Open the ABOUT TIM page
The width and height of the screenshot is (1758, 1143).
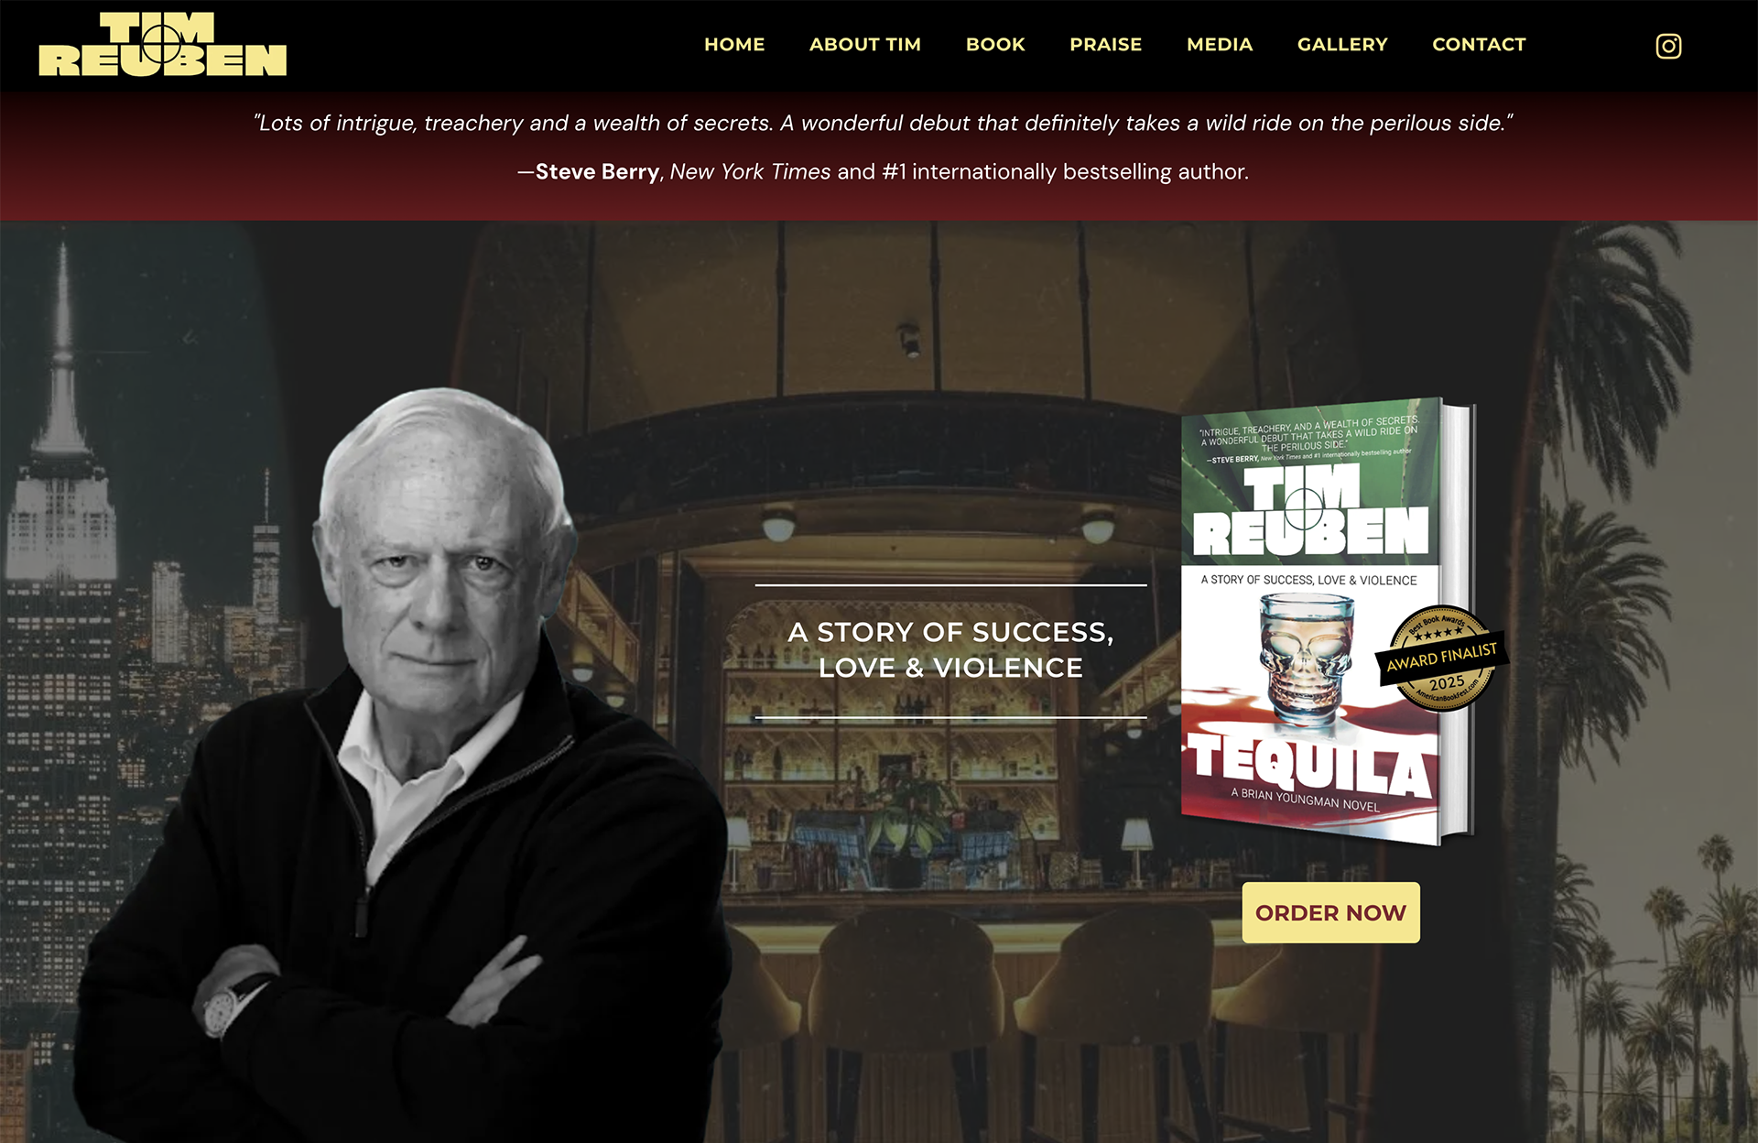[865, 44]
